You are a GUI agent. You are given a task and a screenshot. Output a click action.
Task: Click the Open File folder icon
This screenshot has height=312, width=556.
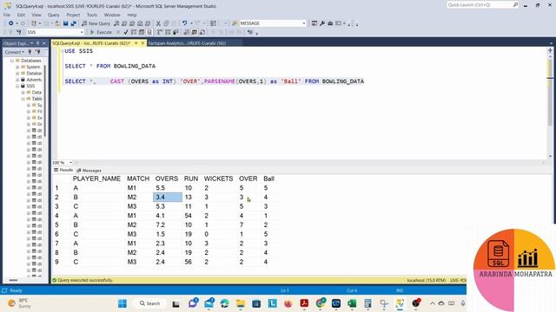(x=57, y=23)
